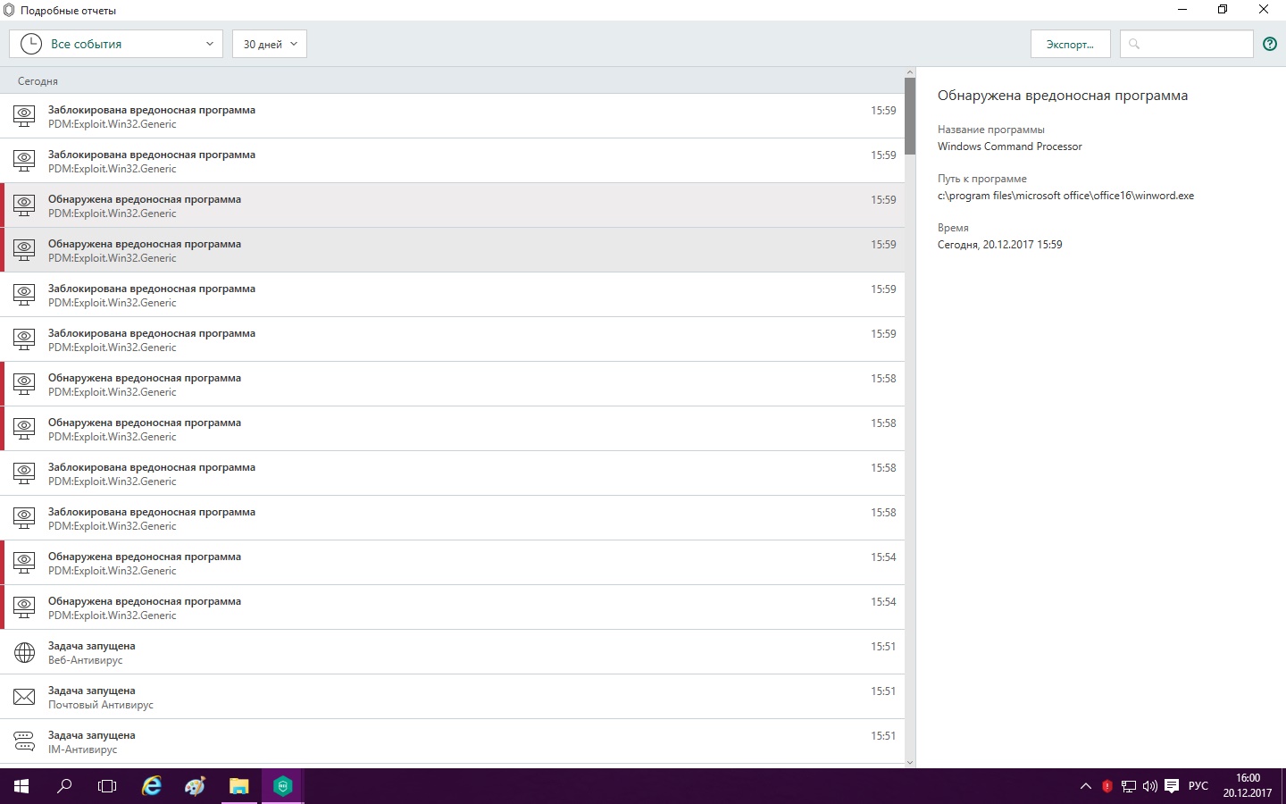The height and width of the screenshot is (804, 1286).
Task: Select the "Почтовый Антивирус" task started row
Action: [x=452, y=697]
